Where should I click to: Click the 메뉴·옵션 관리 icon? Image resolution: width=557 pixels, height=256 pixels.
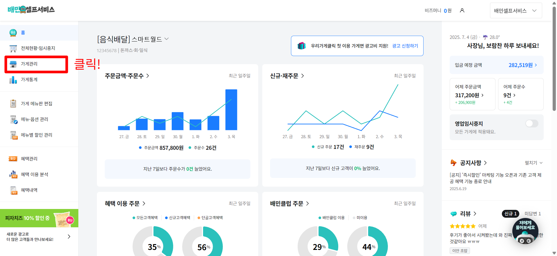coord(14,119)
